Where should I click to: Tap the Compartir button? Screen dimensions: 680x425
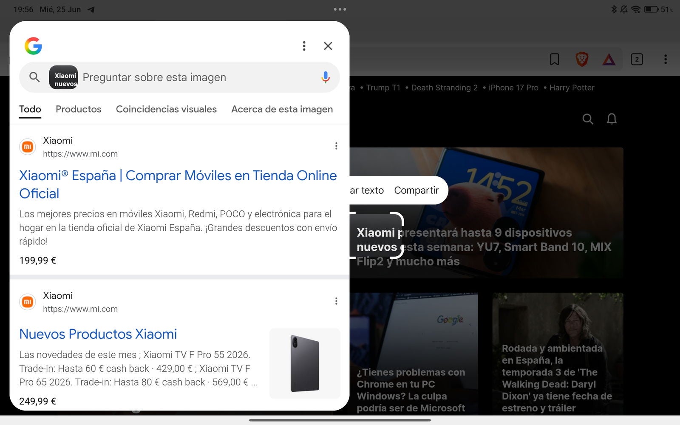416,190
